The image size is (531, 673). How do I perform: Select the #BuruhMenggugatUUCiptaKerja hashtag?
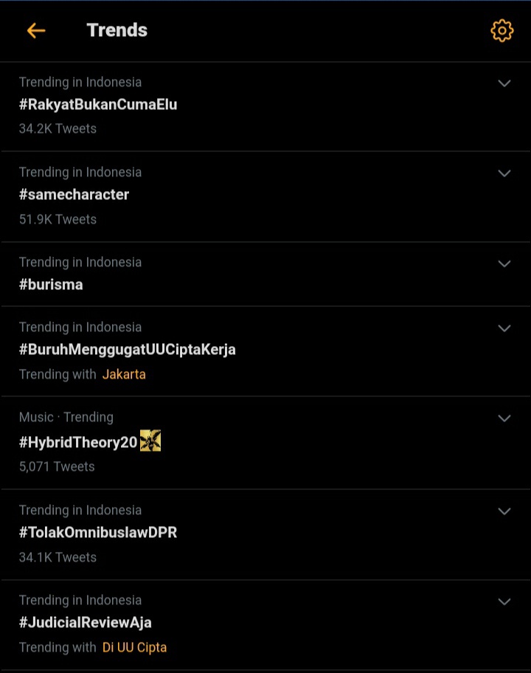click(128, 349)
